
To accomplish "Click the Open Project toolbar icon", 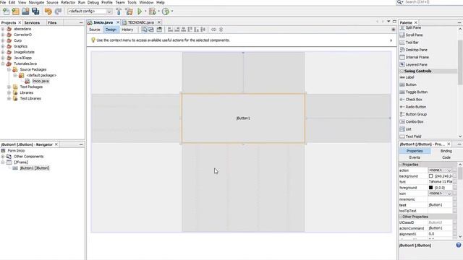I will point(25,12).
